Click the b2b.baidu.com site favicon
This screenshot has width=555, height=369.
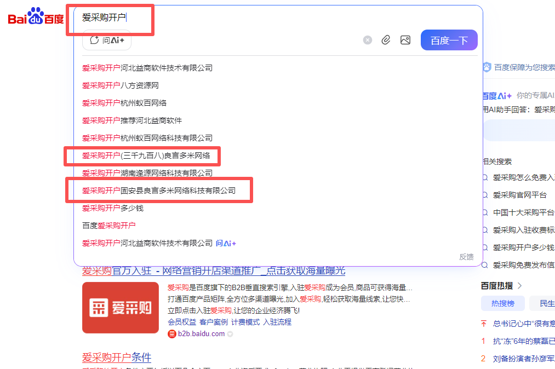pyautogui.click(x=172, y=334)
